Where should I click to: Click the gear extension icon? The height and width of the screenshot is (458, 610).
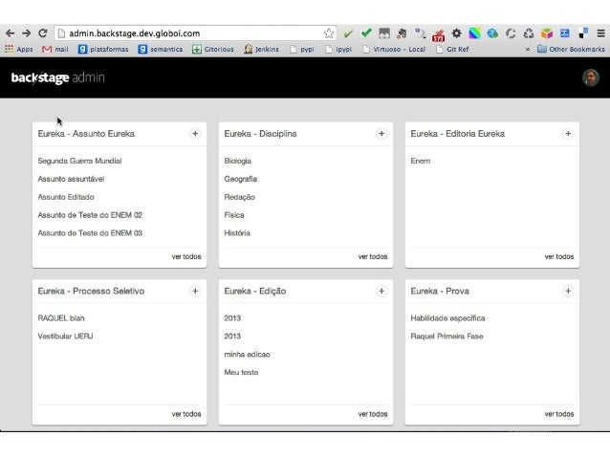pyautogui.click(x=456, y=33)
